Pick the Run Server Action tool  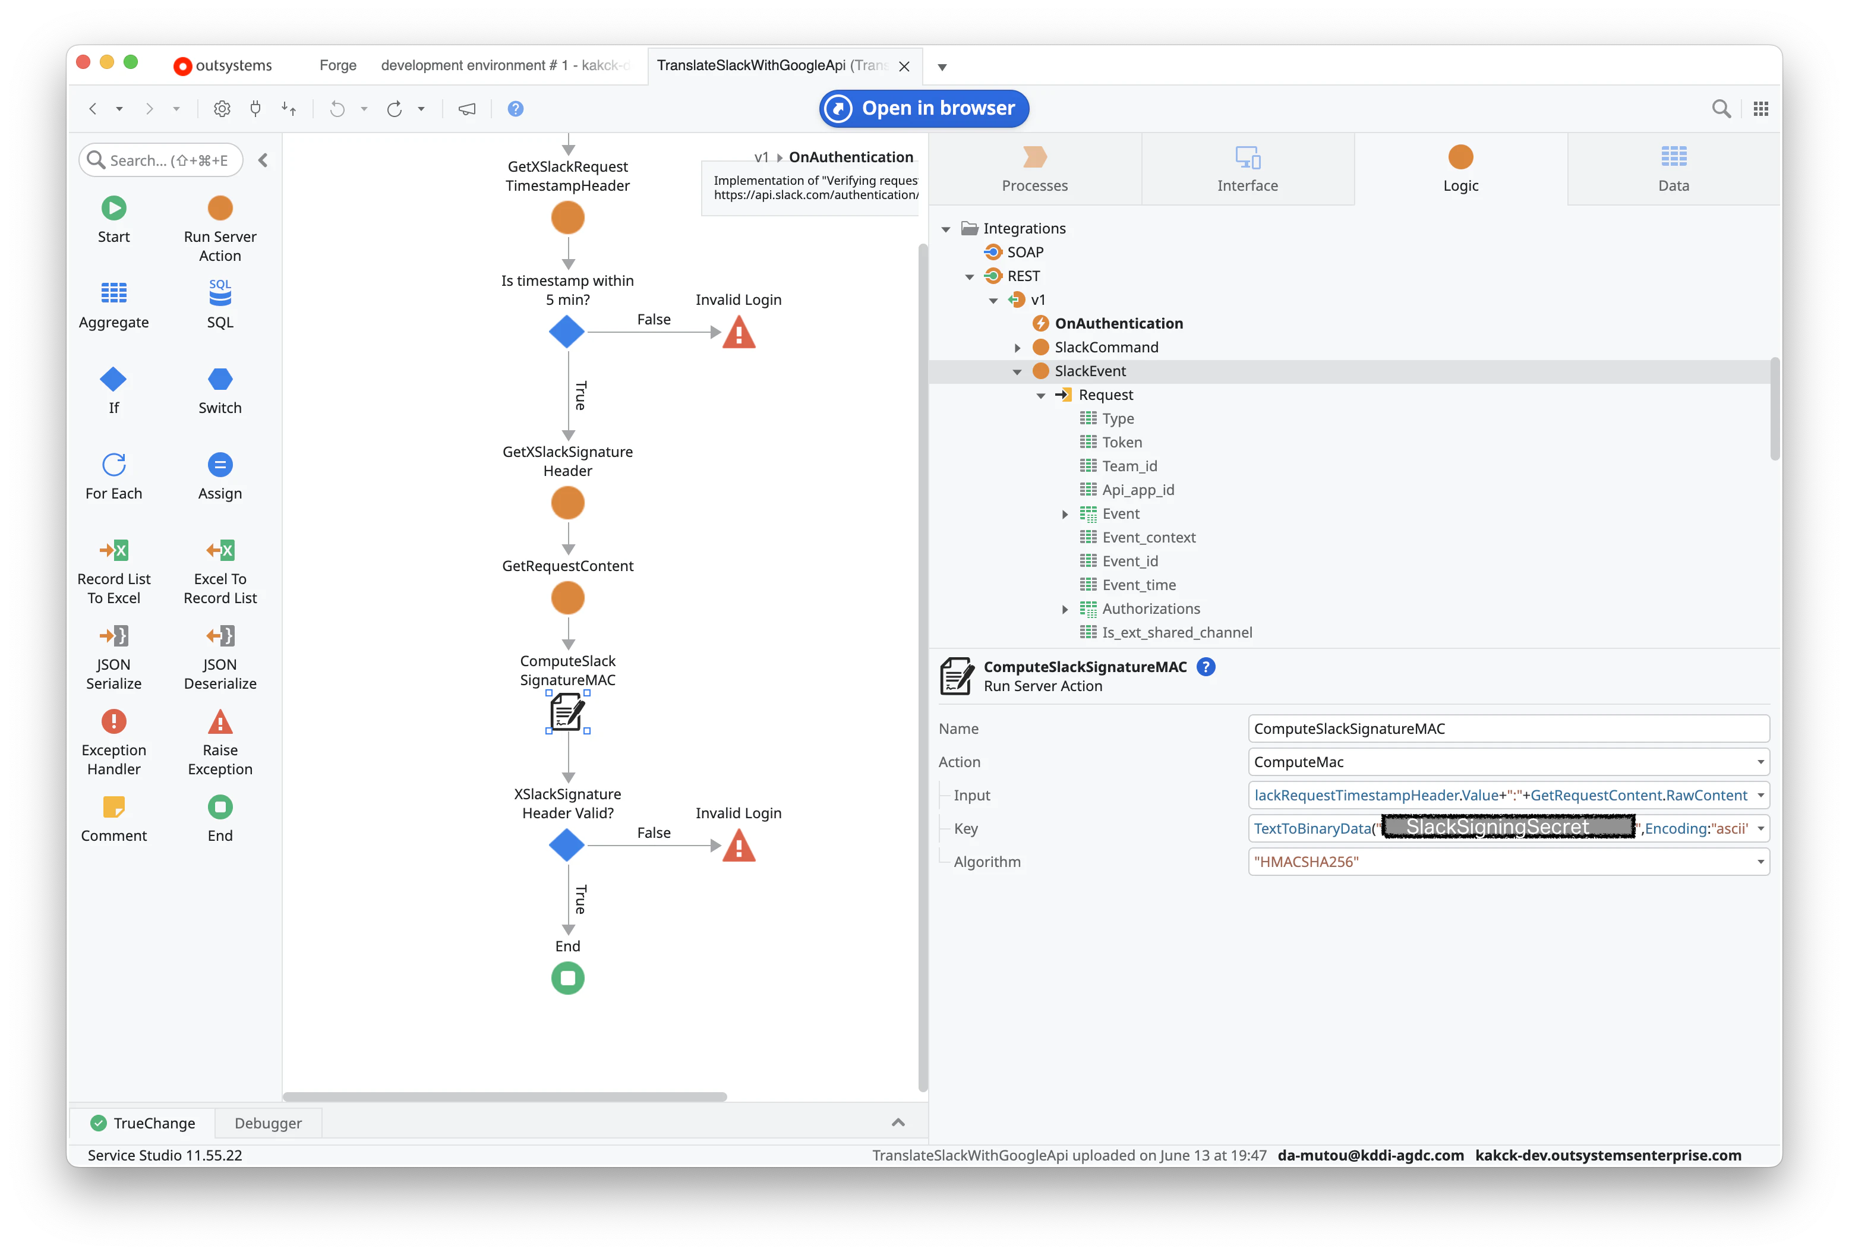tap(220, 228)
